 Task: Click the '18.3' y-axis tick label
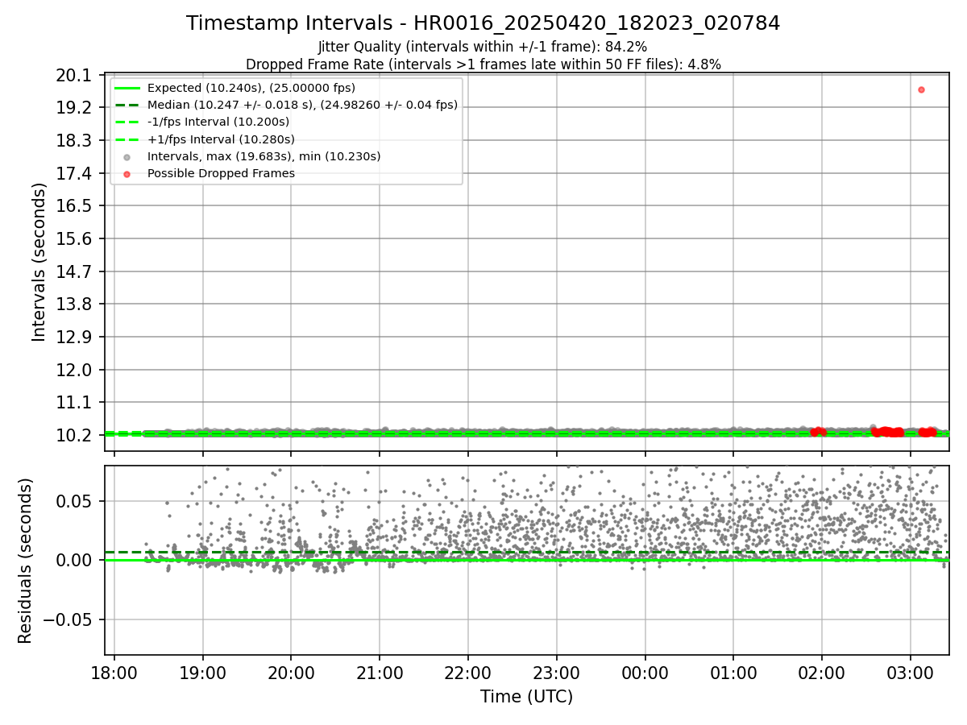74,140
